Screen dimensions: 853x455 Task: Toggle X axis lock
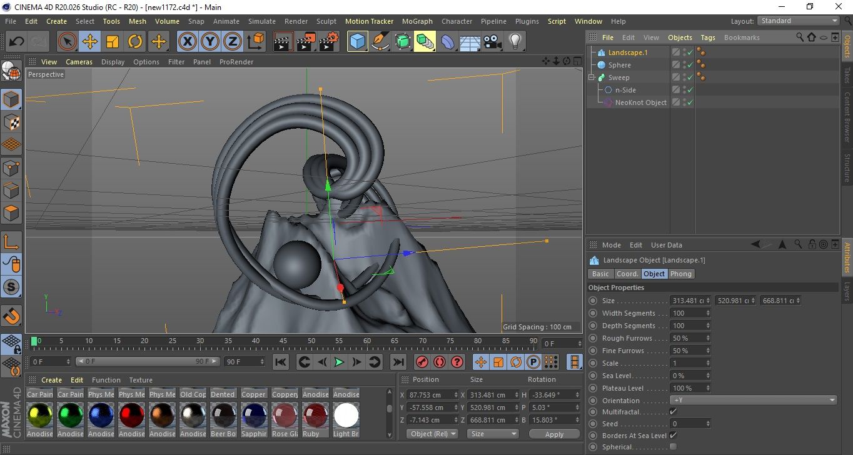[x=187, y=42]
